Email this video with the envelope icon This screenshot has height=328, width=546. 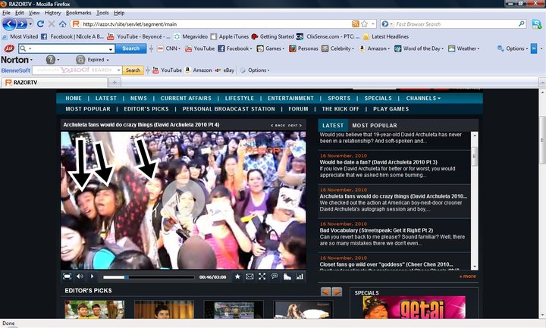click(249, 276)
